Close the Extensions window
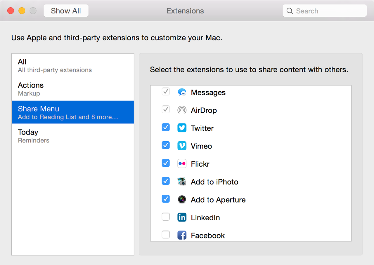374x265 pixels. pyautogui.click(x=11, y=11)
